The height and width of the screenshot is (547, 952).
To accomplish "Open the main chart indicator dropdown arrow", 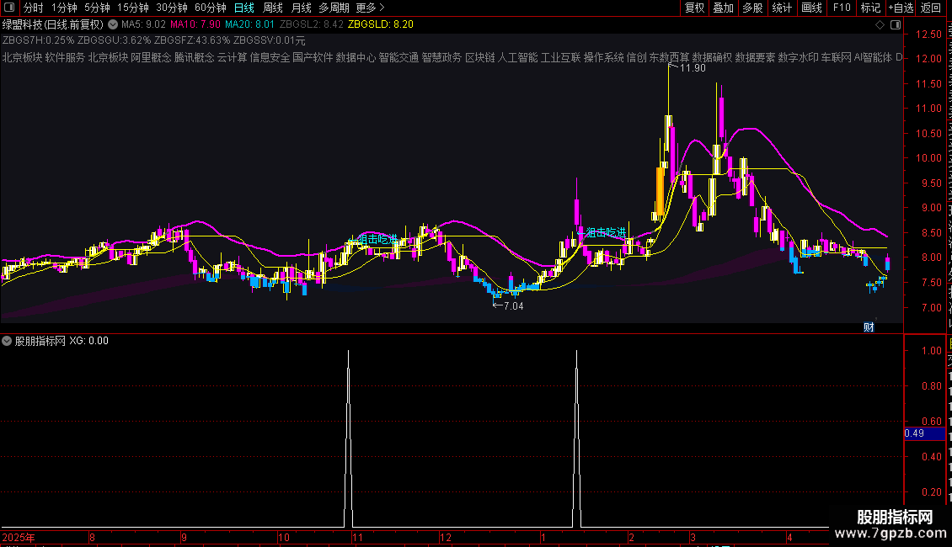I will tap(113, 24).
